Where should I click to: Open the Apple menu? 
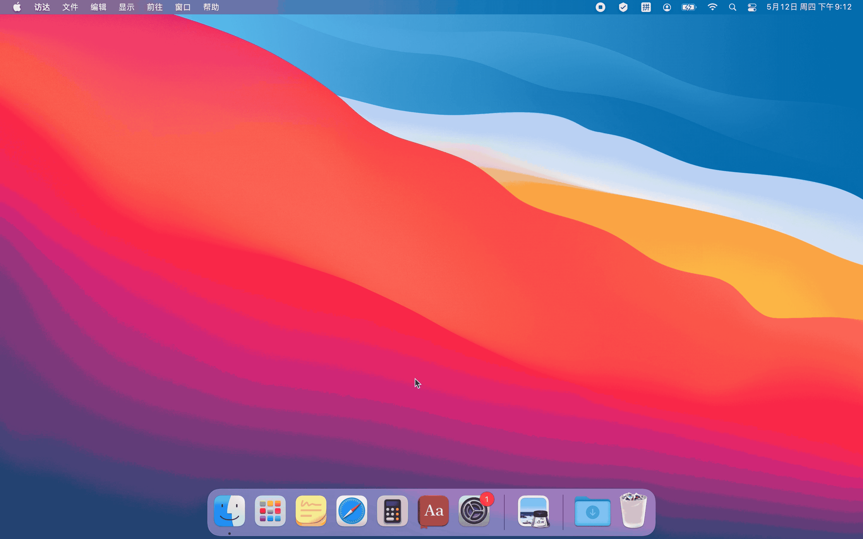point(17,7)
